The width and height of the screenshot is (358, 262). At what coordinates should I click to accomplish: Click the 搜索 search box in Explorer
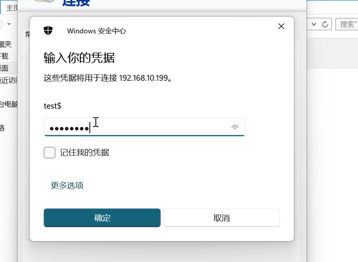[347, 24]
